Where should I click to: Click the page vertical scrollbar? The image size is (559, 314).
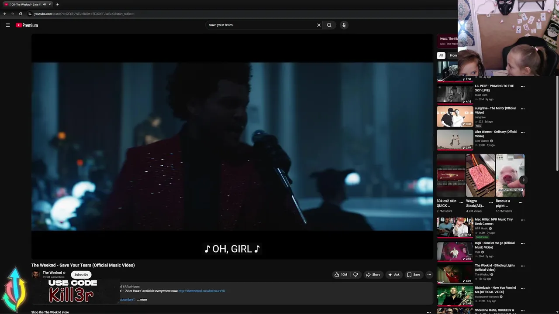point(557,124)
